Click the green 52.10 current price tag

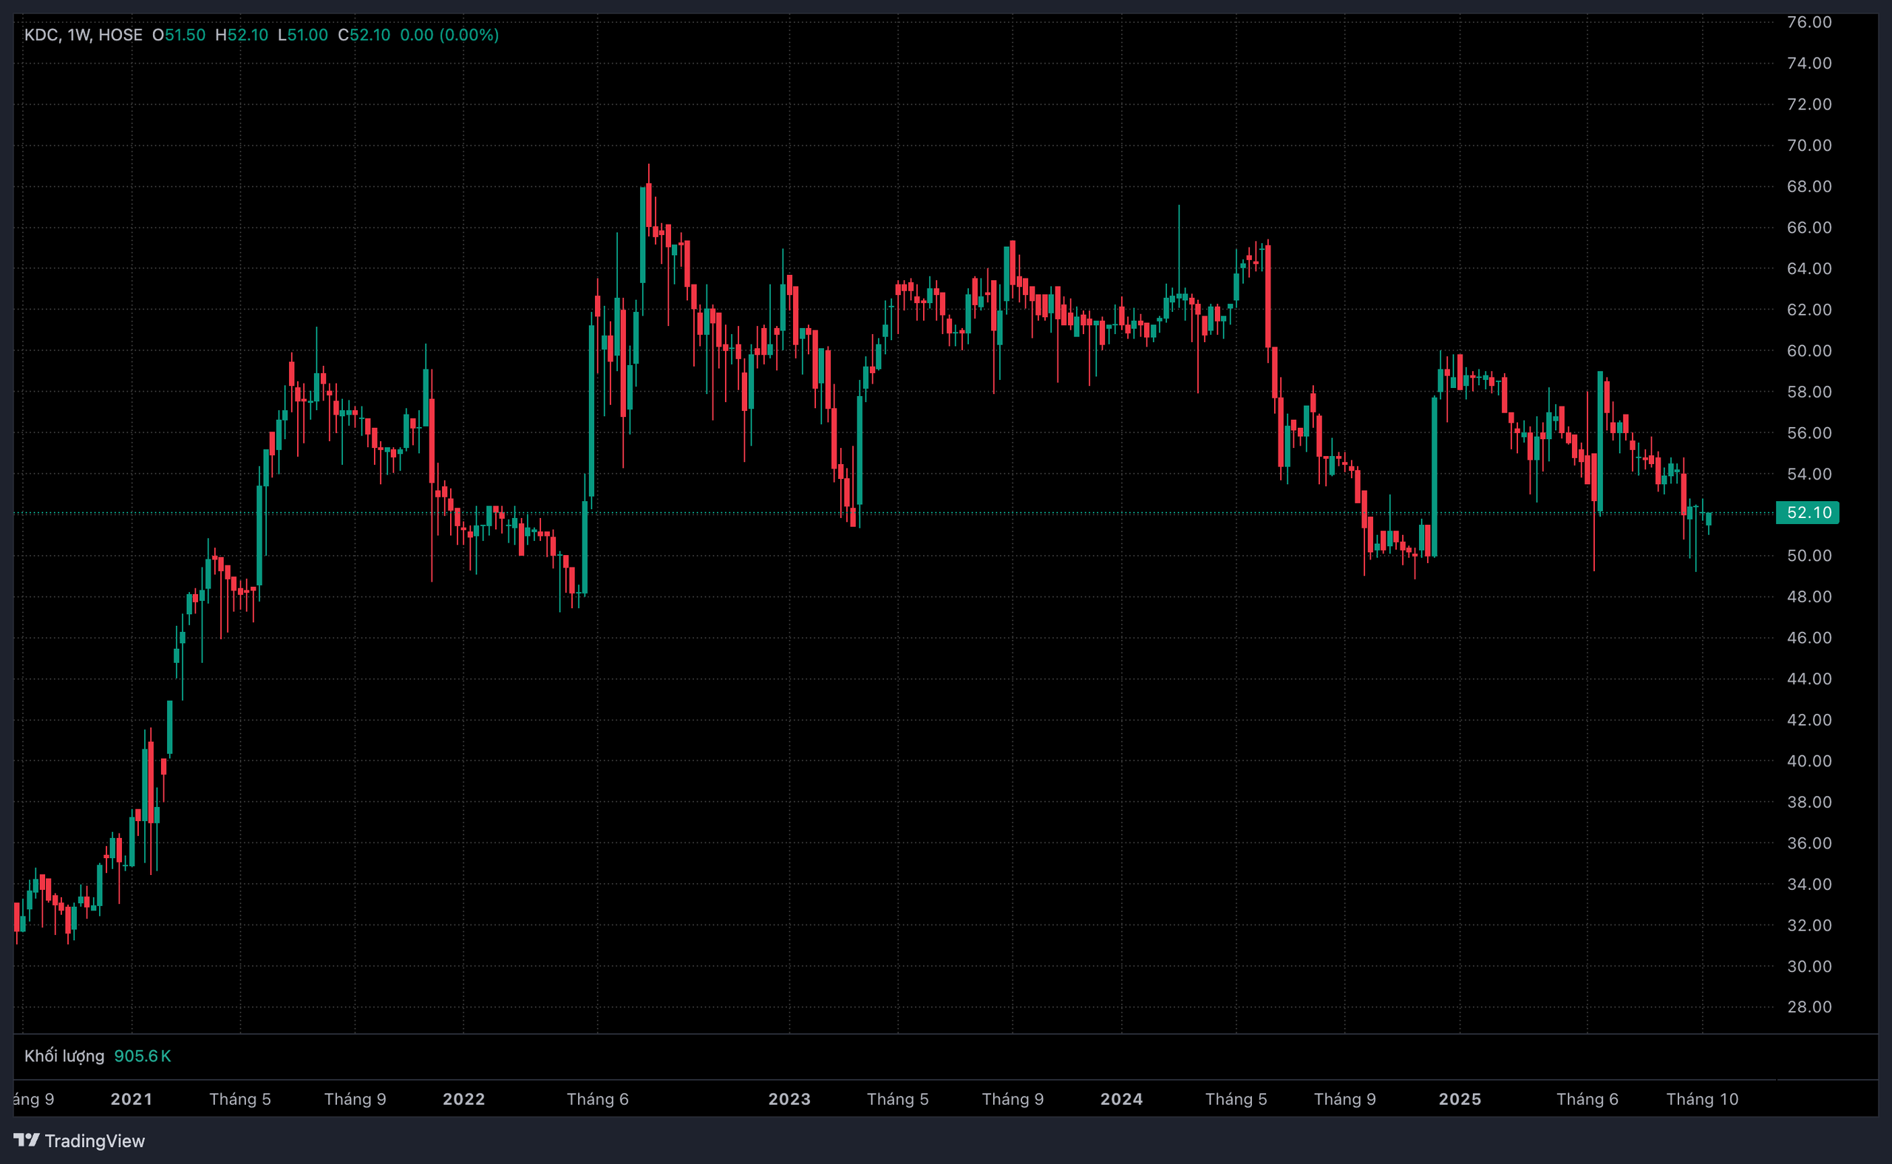(1807, 513)
